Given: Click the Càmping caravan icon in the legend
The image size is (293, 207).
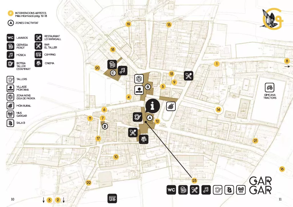Looking at the screenshot, I should coord(38,54).
